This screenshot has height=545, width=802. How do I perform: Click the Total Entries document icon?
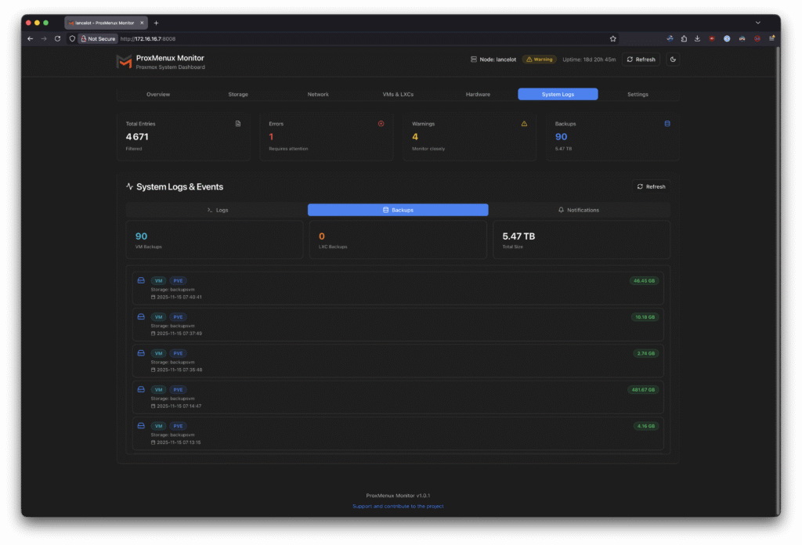pos(238,124)
